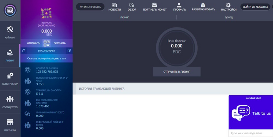Viewport: 273px width, 137px height.
Task: Click the Реферальный майнинг всего icon
Action: pyautogui.click(x=28, y=125)
